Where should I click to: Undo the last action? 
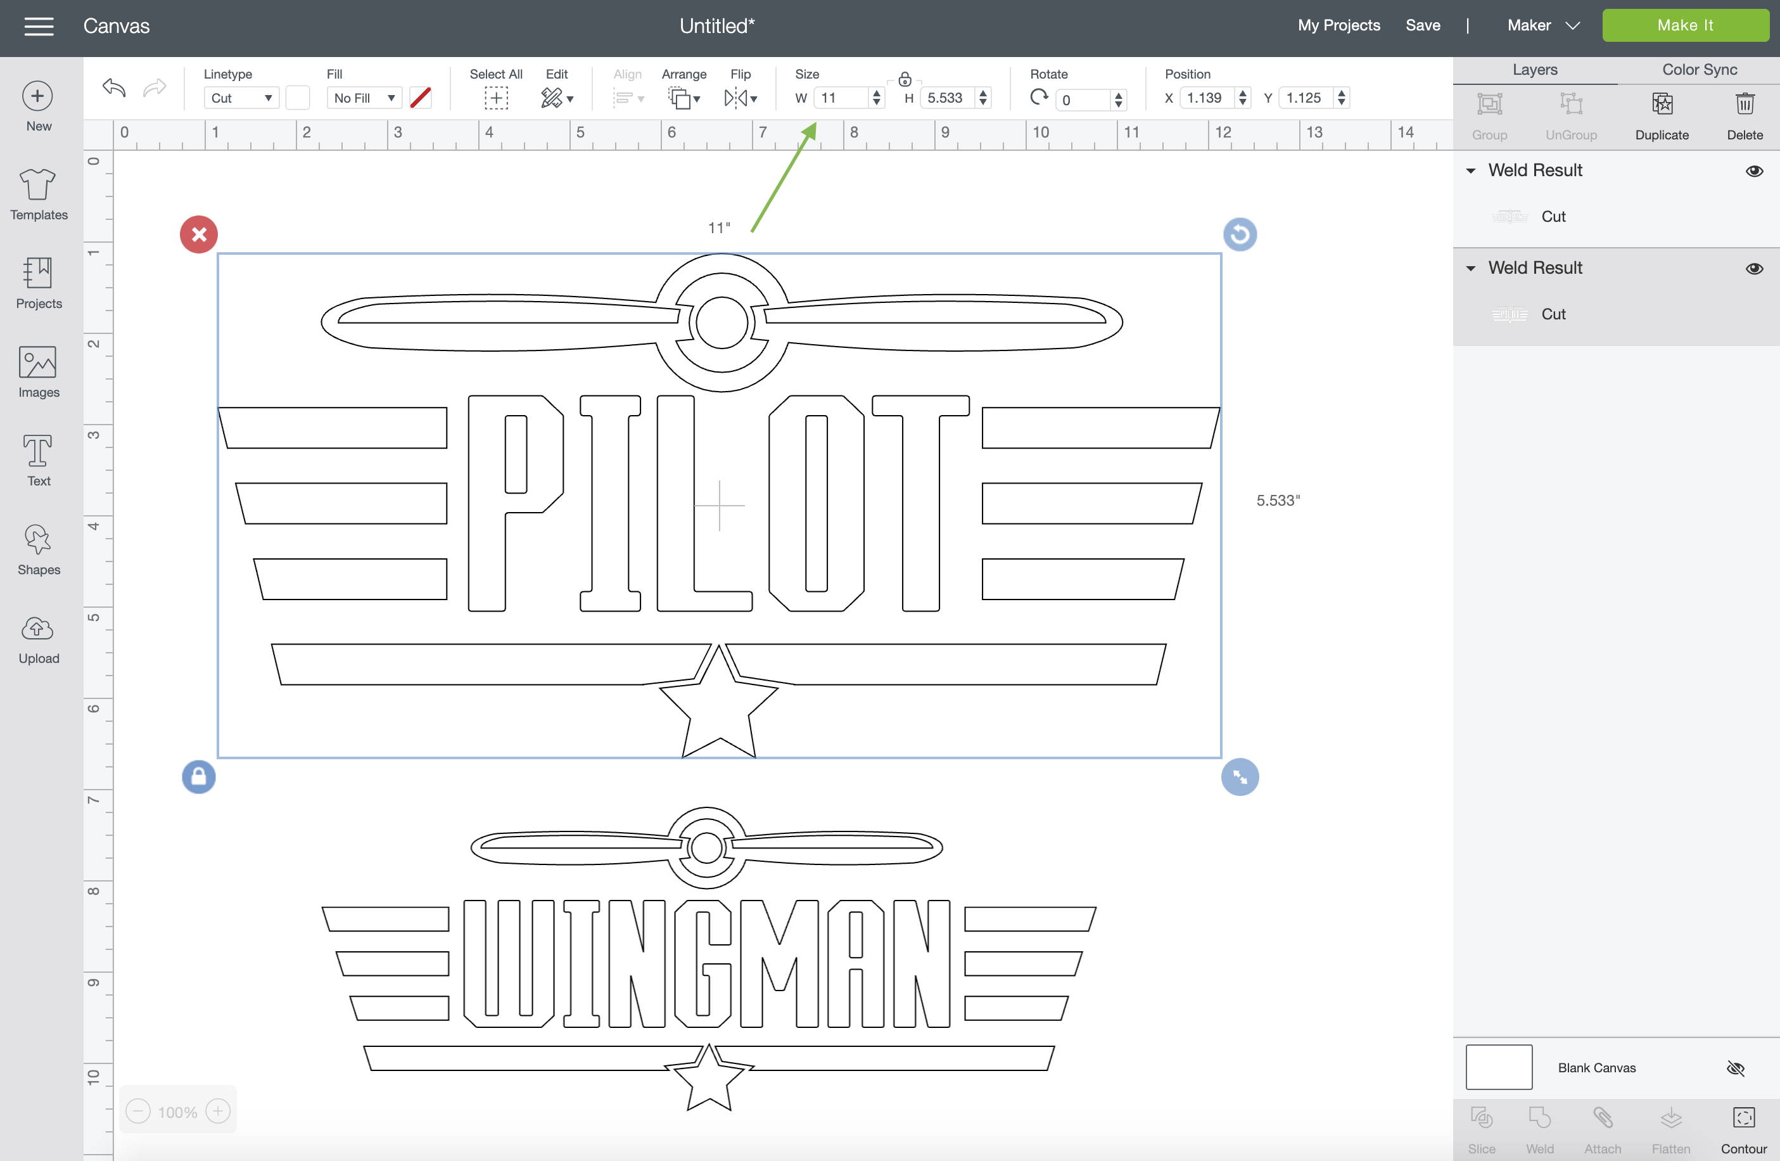(x=113, y=88)
